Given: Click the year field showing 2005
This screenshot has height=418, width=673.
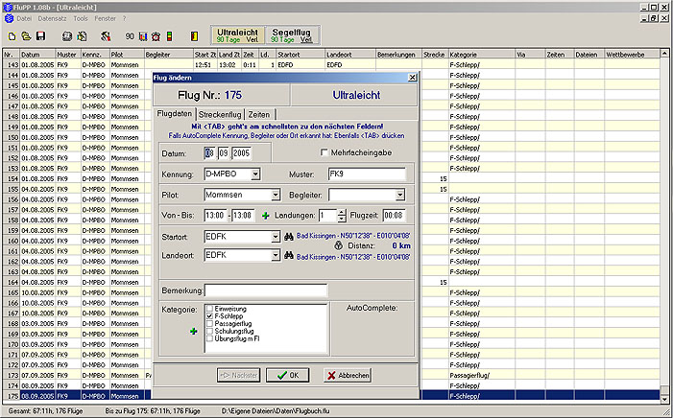Looking at the screenshot, I should (x=242, y=153).
